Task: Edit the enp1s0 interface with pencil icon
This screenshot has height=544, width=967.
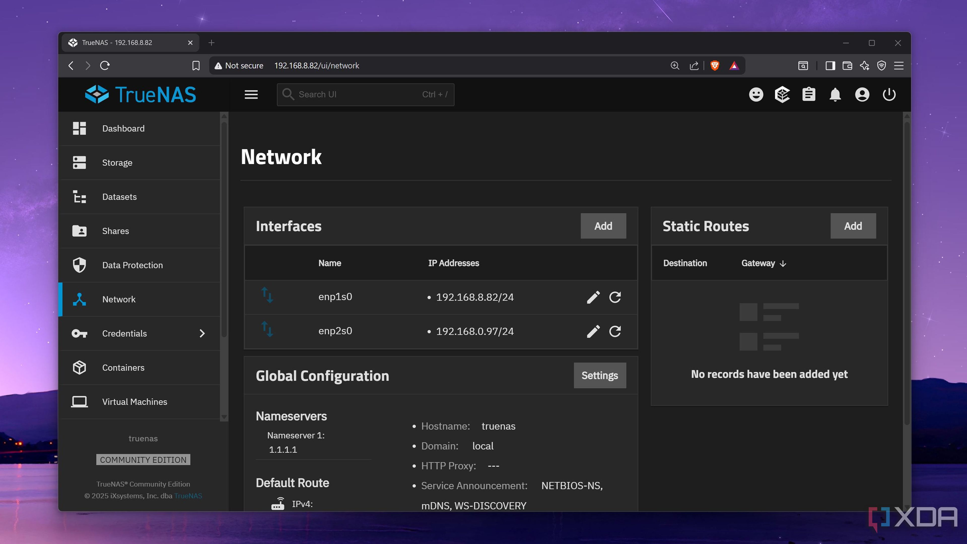Action: (x=593, y=297)
